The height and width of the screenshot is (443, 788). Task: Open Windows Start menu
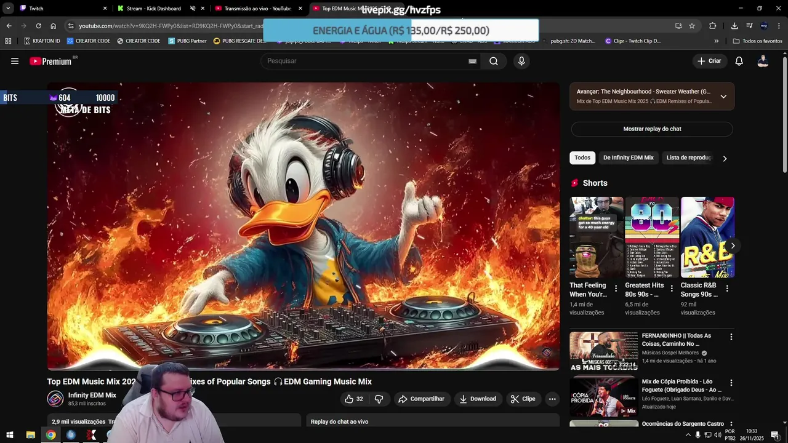click(x=9, y=435)
